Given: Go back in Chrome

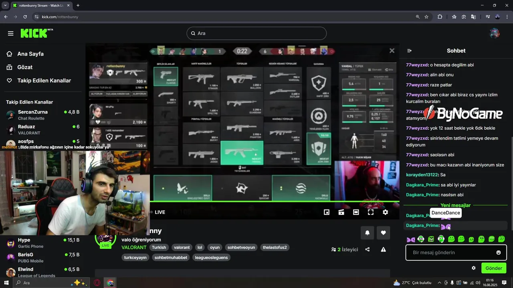Looking at the screenshot, I should tap(6, 17).
